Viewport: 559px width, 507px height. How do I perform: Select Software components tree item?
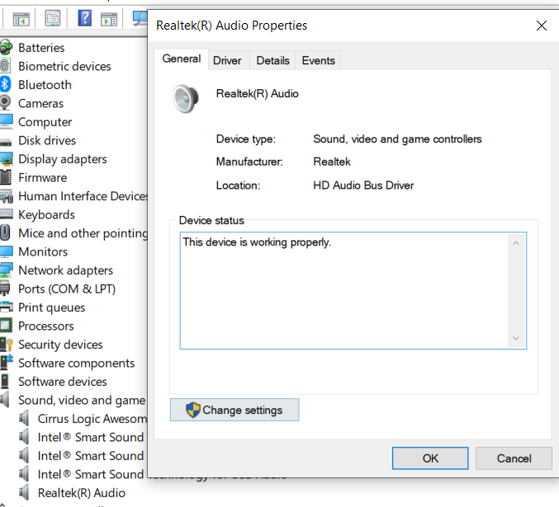coord(76,364)
